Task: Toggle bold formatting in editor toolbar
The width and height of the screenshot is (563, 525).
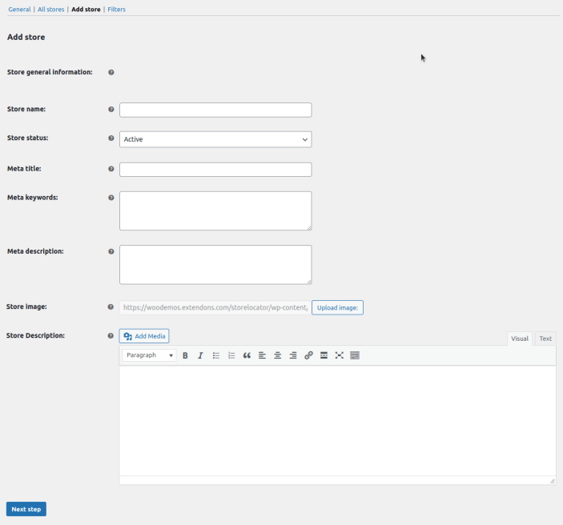Action: [185, 355]
